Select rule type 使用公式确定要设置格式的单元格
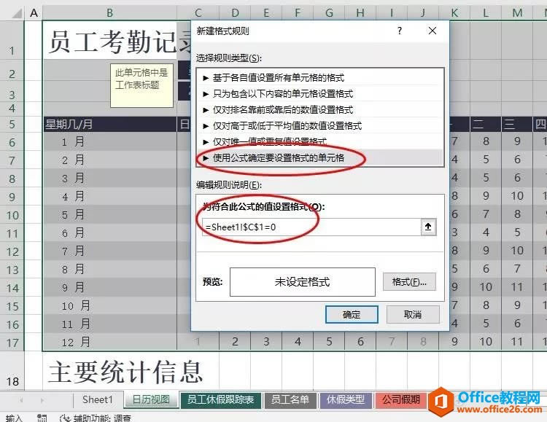The image size is (547, 422). (x=320, y=157)
